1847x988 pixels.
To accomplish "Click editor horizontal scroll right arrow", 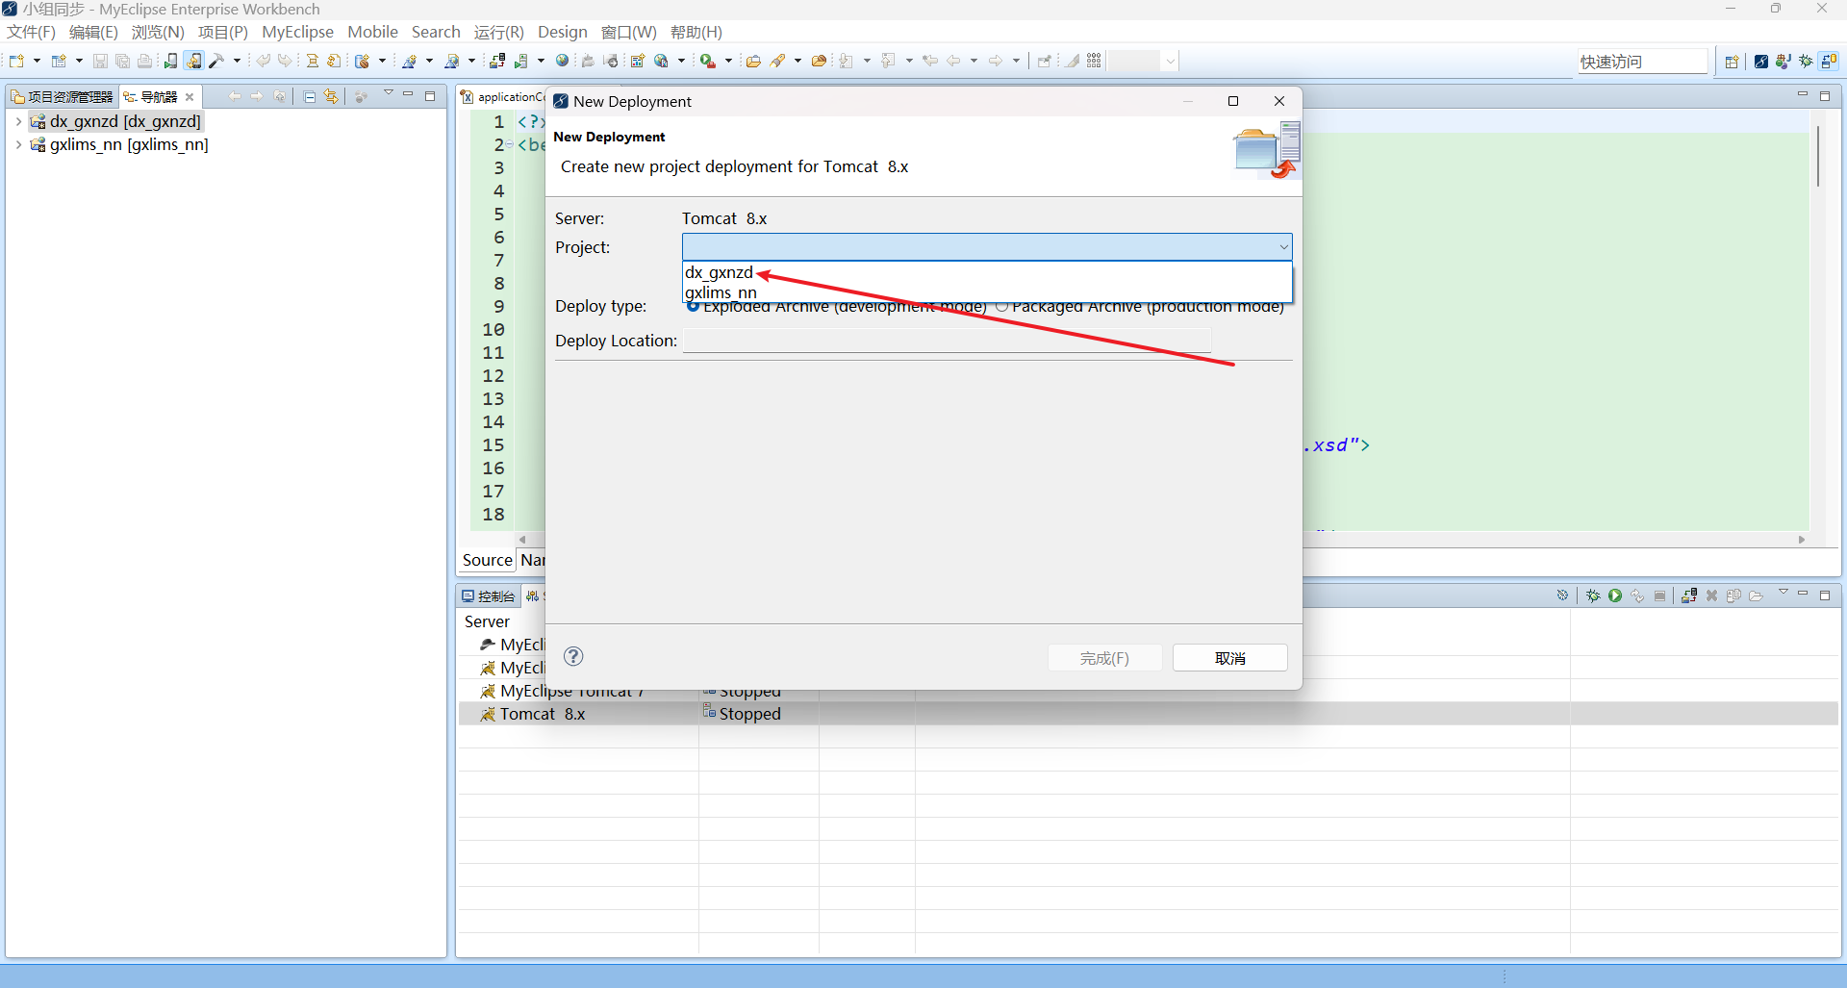I will tap(1802, 540).
